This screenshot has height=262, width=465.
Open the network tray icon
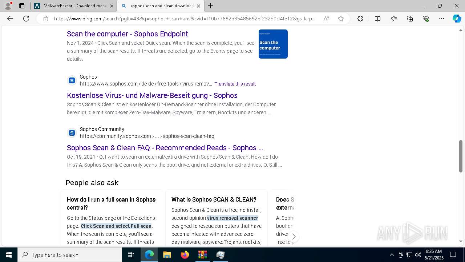coord(409,255)
